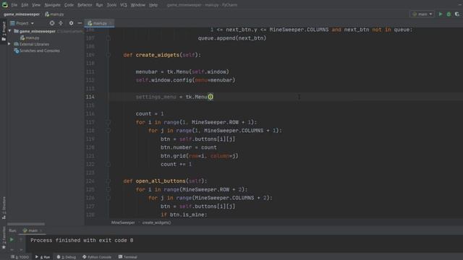Run with coverage icon in top toolbar
The image size is (463, 260).
(x=457, y=14)
